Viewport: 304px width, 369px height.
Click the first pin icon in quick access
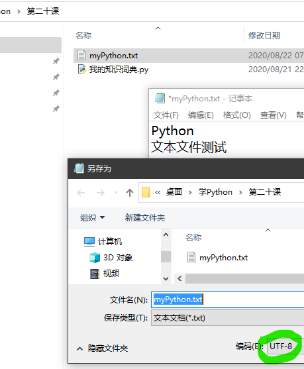pos(56,61)
